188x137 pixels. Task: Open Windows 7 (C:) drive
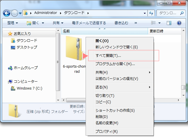coord(29,88)
